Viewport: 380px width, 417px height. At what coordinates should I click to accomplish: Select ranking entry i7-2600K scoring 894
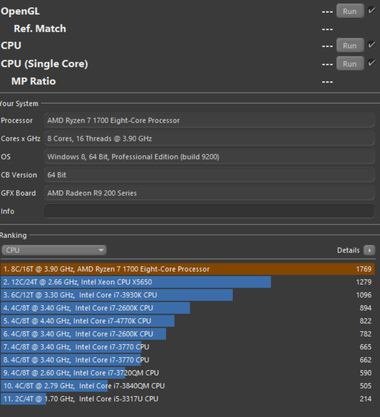pyautogui.click(x=188, y=308)
